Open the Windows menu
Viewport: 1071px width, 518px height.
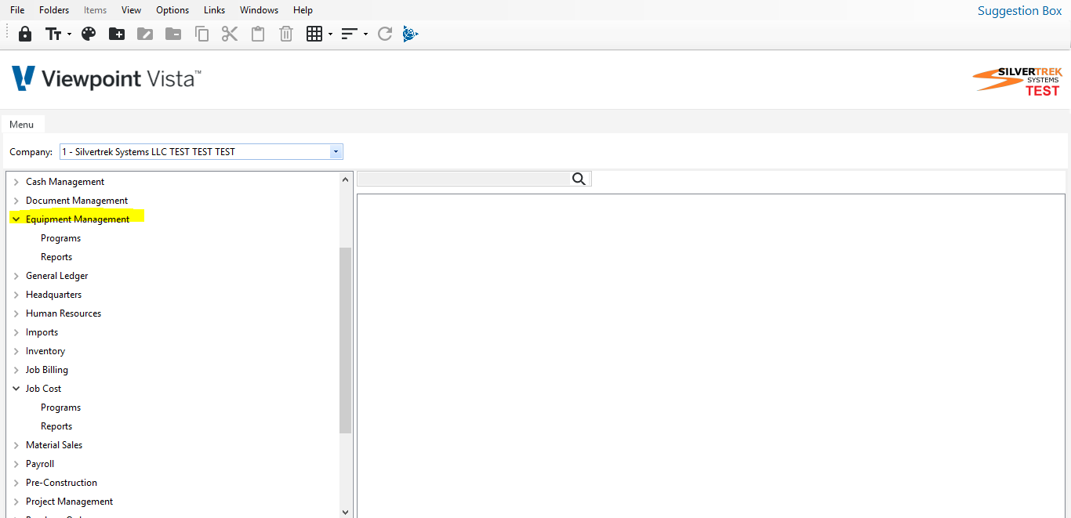260,10
